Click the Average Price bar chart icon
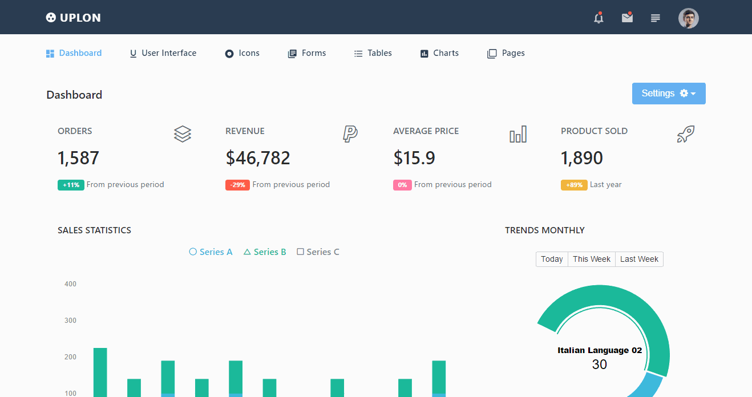Viewport: 752px width, 397px height. [517, 135]
